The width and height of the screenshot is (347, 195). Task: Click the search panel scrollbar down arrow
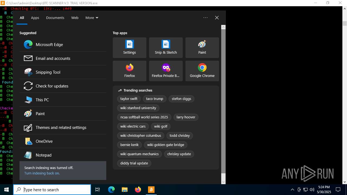click(223, 182)
